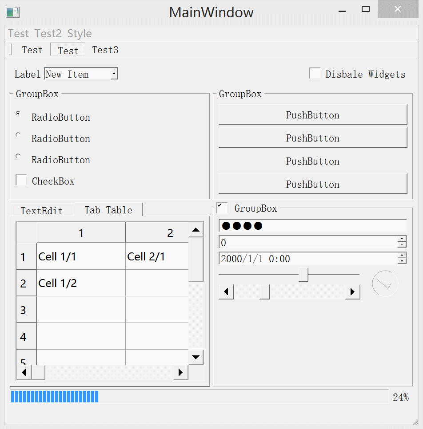Open the Style menu
The height and width of the screenshot is (429, 423).
[79, 34]
